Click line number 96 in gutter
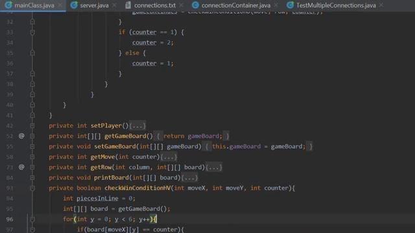 (x=10, y=219)
